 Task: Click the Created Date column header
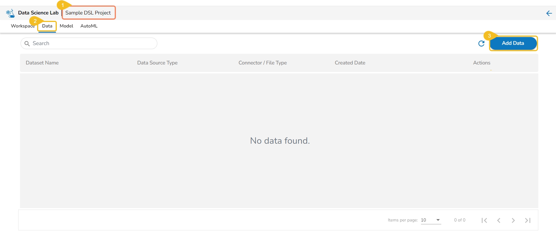(350, 63)
